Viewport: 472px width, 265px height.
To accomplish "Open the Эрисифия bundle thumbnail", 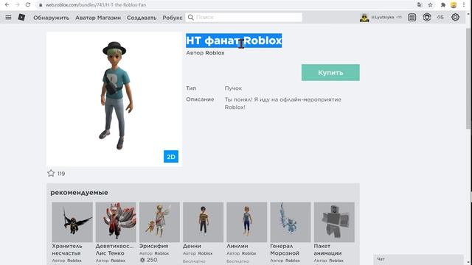I will point(159,222).
